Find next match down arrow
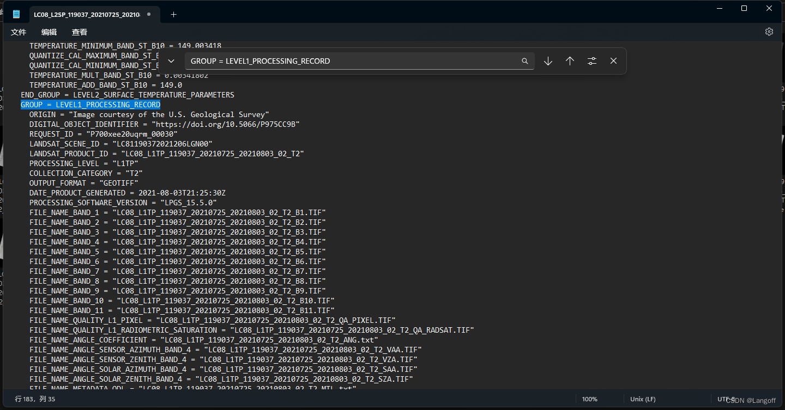Viewport: 785px width, 410px height. [x=548, y=61]
